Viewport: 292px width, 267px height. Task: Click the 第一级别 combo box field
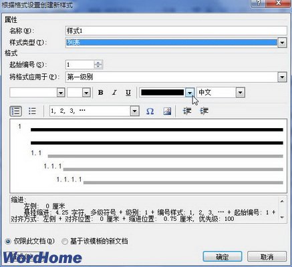point(172,77)
